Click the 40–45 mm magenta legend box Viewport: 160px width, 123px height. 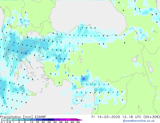68,120
